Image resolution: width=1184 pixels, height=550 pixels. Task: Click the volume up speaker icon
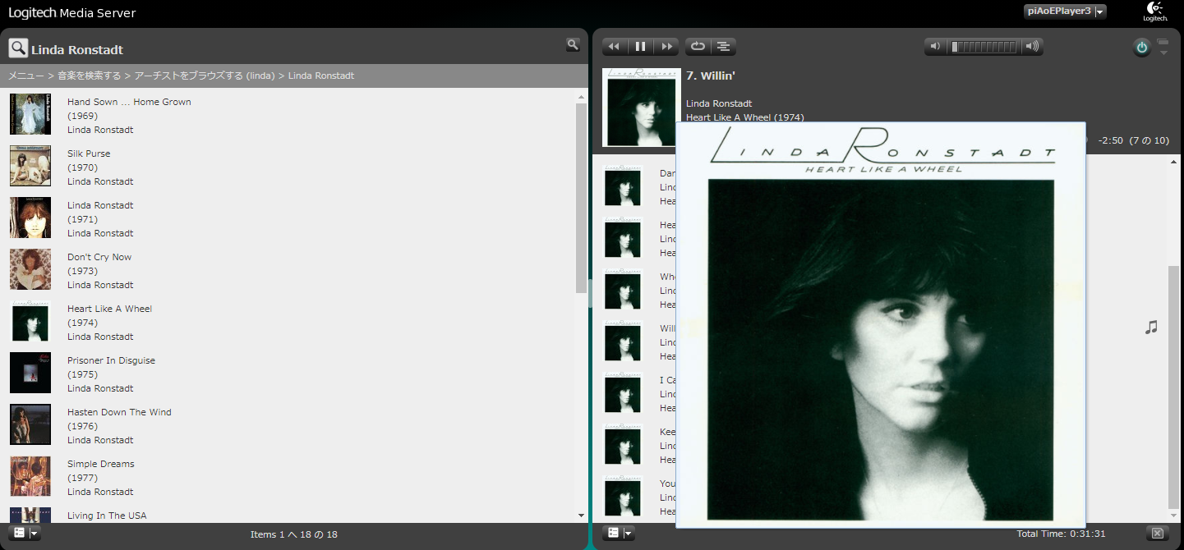pyautogui.click(x=1032, y=47)
